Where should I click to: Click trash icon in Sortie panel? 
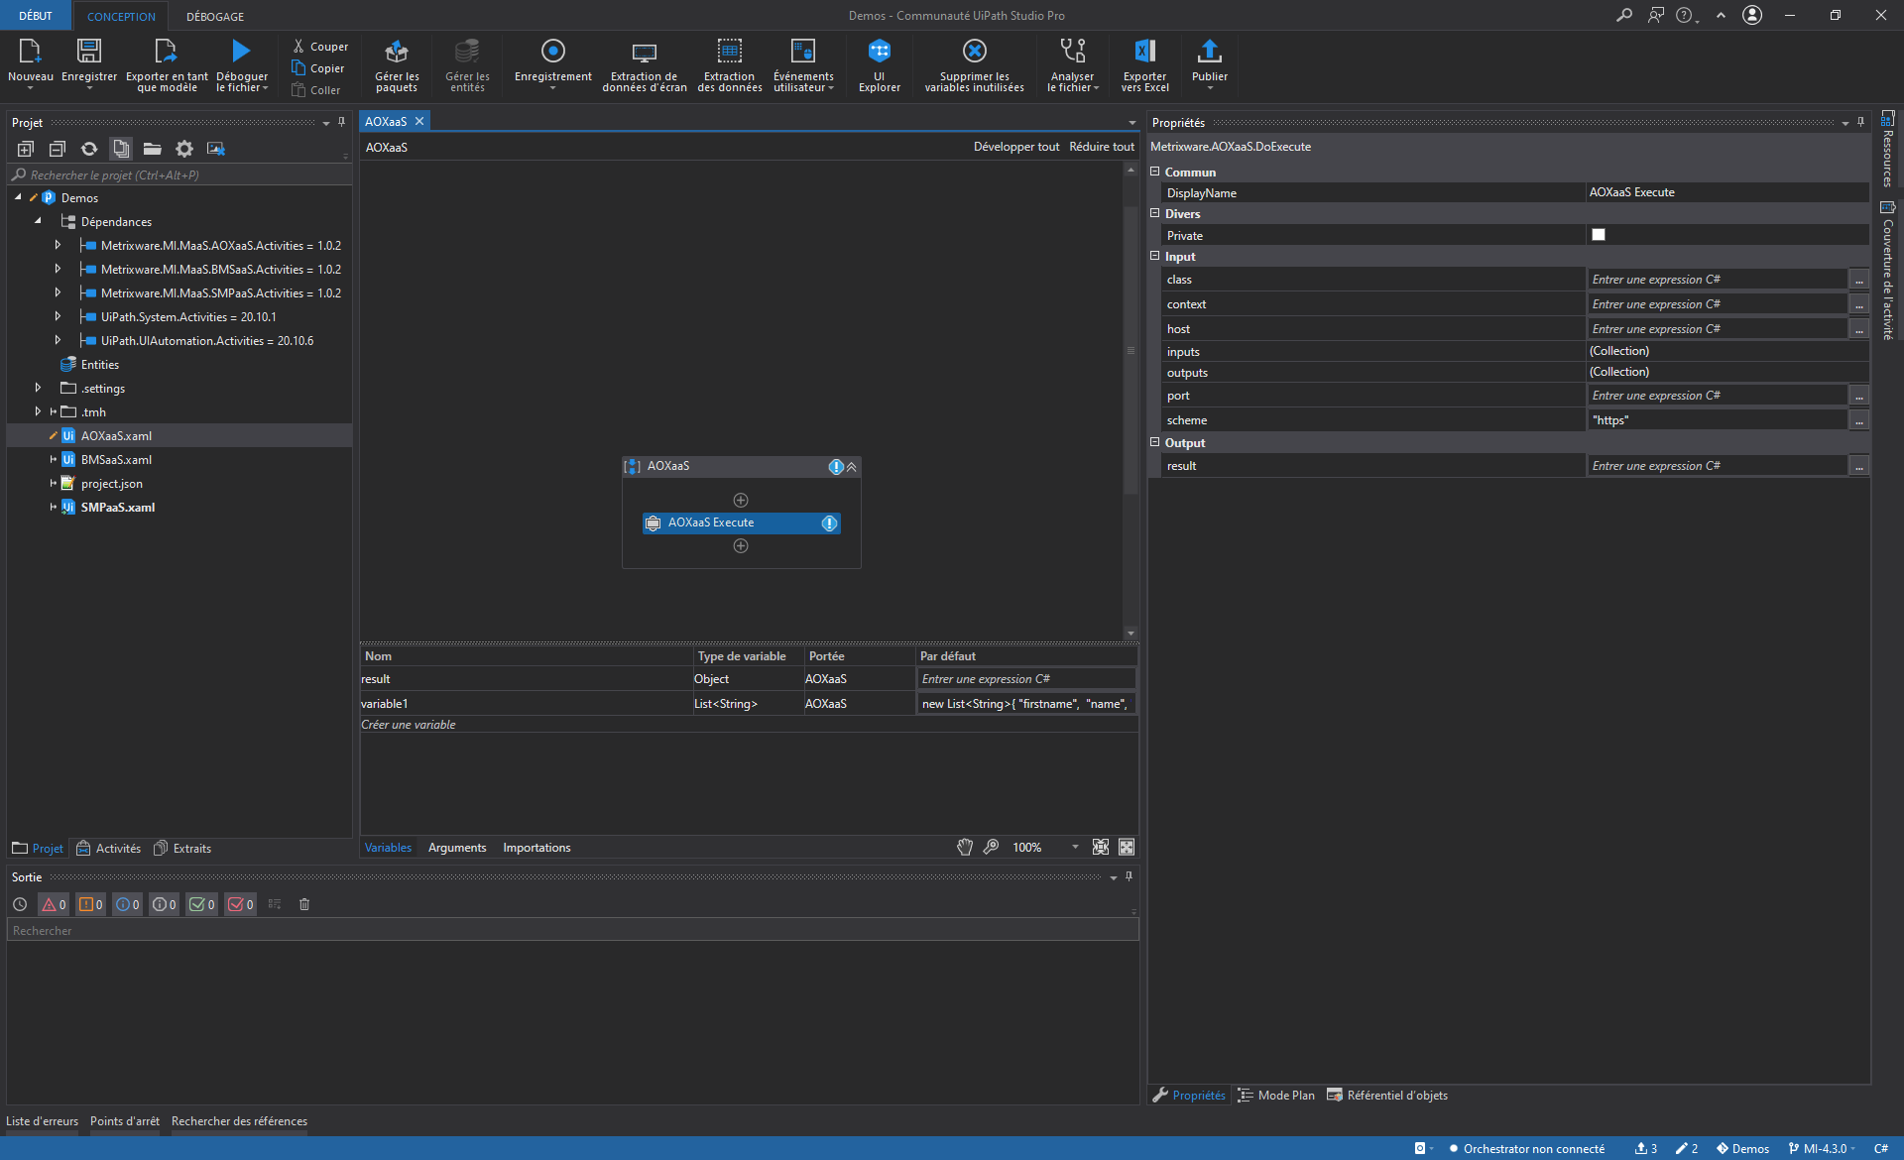pos(304,904)
